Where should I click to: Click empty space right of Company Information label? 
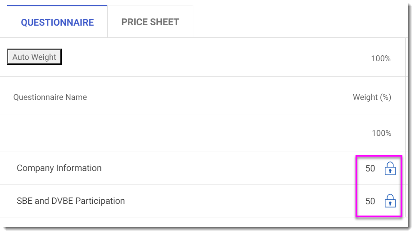click(225, 168)
